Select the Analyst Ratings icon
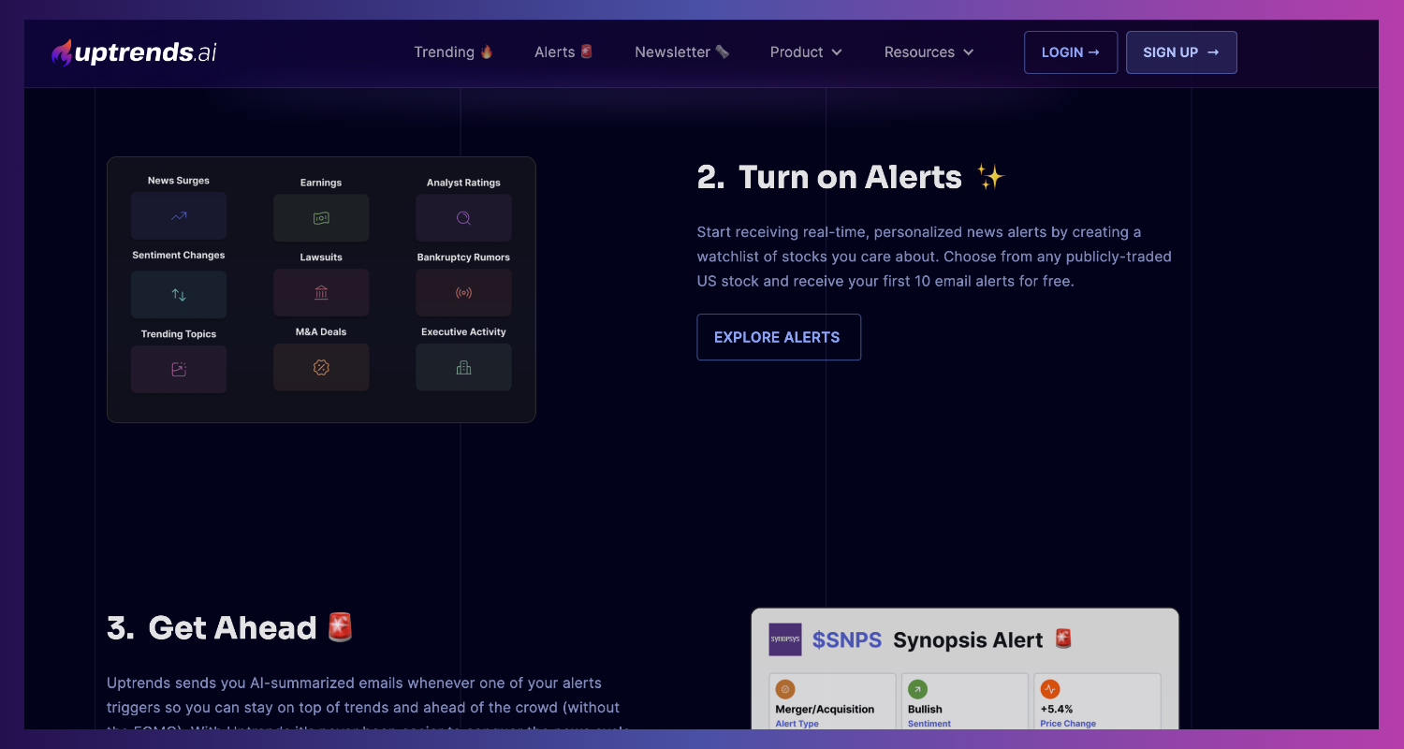 pyautogui.click(x=463, y=217)
